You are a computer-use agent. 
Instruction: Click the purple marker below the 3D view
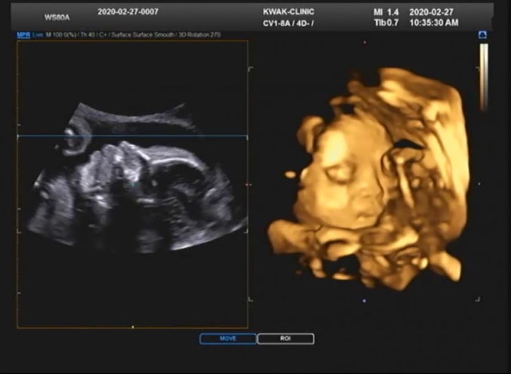click(364, 300)
